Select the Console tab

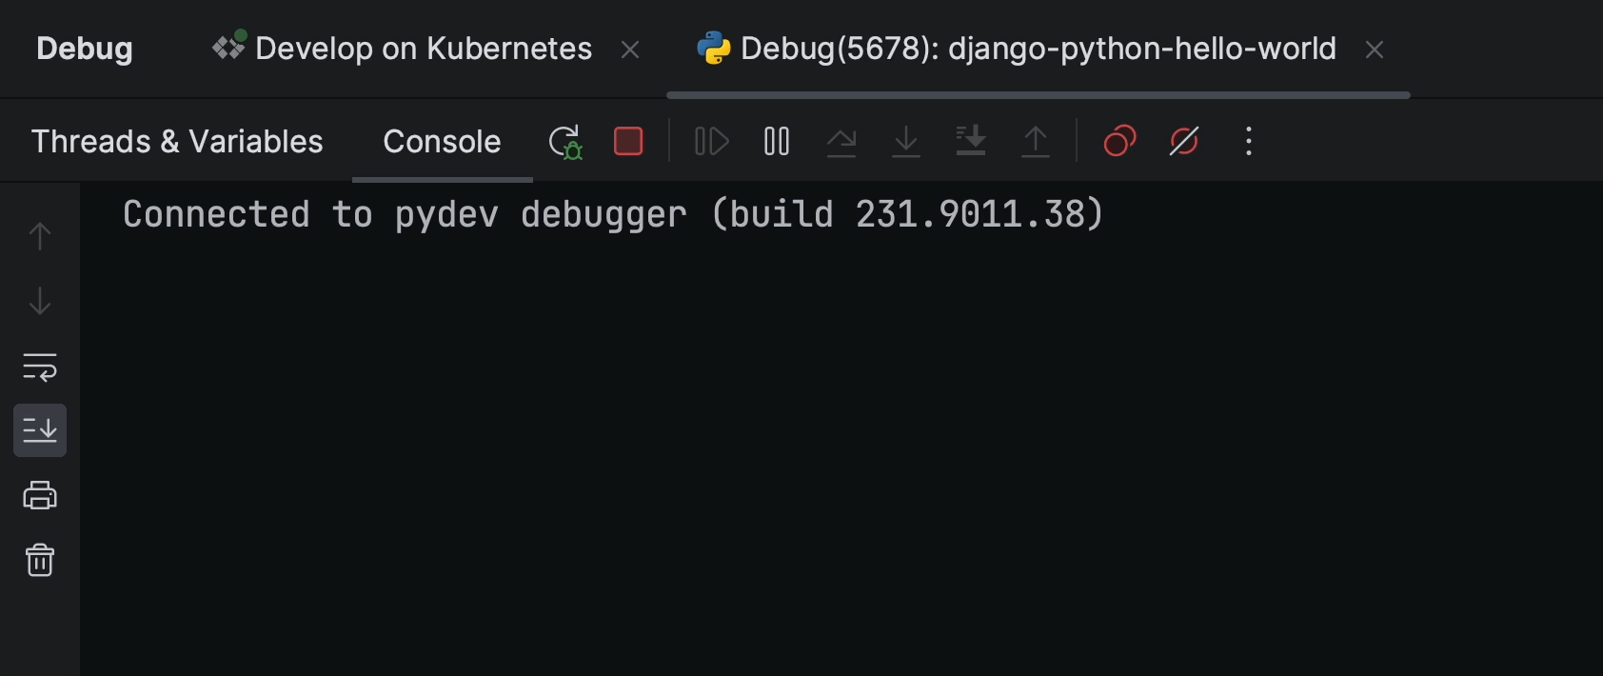click(442, 142)
